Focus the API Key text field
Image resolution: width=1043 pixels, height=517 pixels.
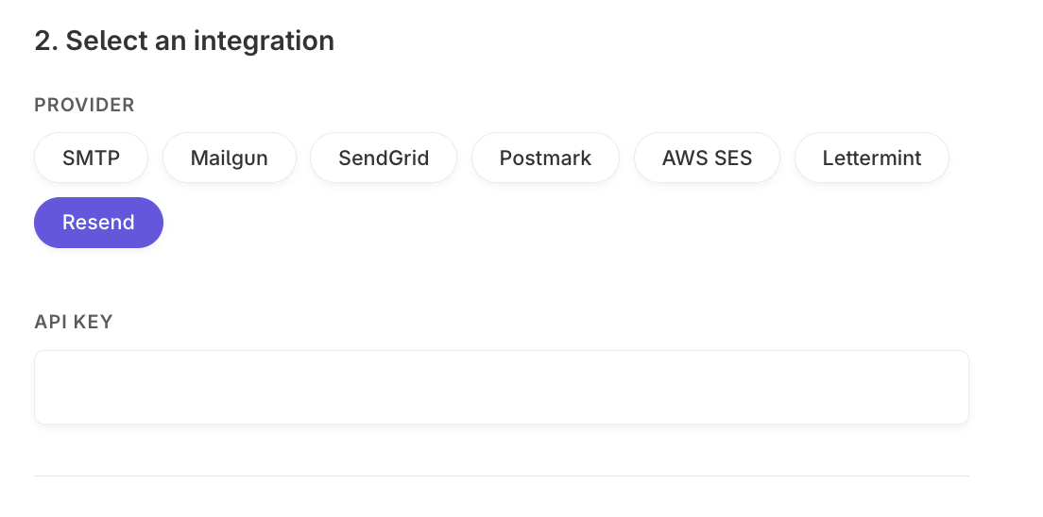tap(501, 387)
